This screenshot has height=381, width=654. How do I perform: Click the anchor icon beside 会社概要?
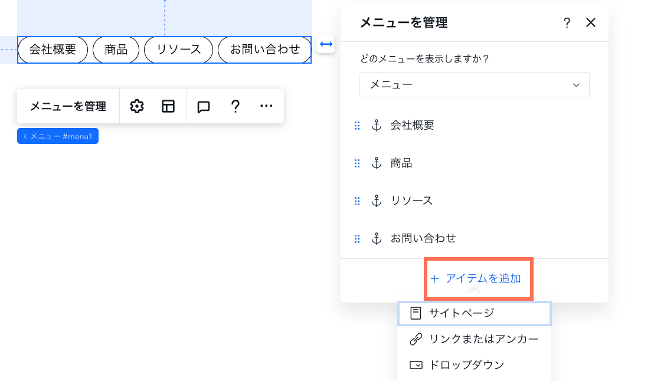click(377, 125)
